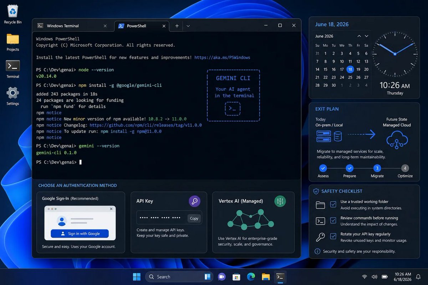Screen dimensions: 428x285
Task: Click the v20.14.0 output line
Action: pyautogui.click(x=46, y=76)
